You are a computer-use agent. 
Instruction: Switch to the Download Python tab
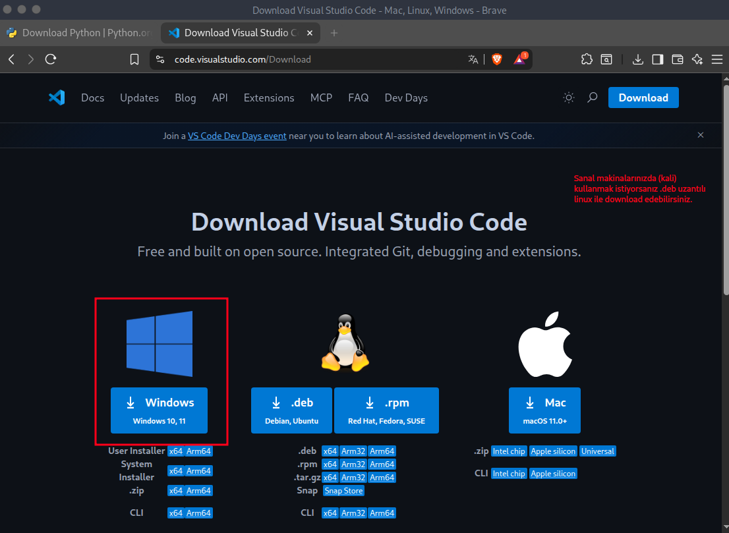[80, 33]
